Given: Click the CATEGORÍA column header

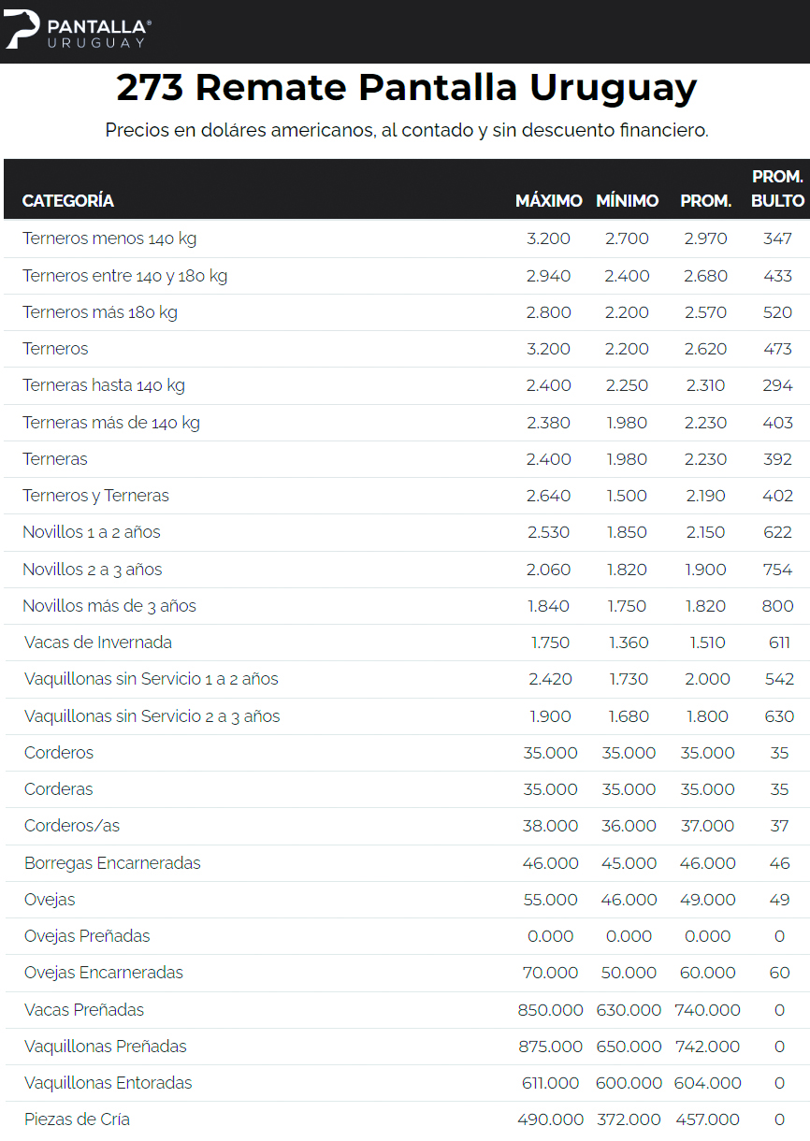Looking at the screenshot, I should tap(68, 201).
